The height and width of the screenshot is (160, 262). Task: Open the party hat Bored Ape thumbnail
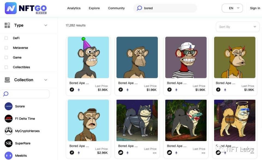click(88, 57)
